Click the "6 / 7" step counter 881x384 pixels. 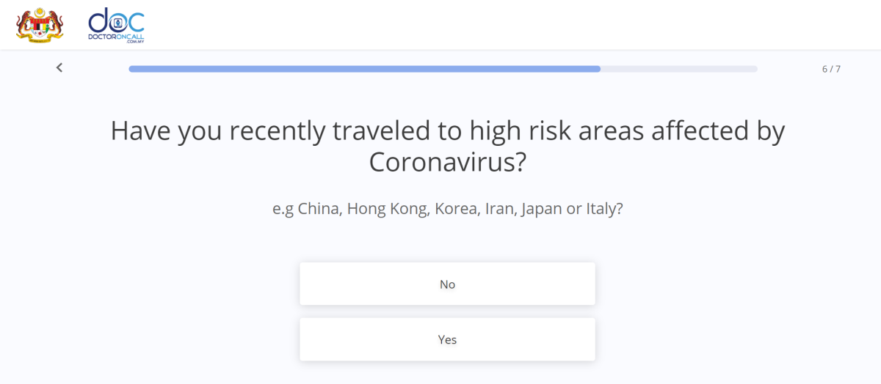(831, 69)
